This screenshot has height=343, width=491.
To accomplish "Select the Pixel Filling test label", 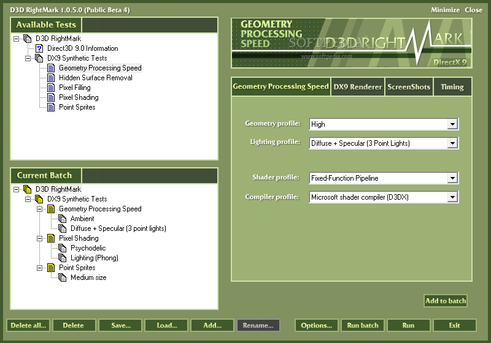I will pyautogui.click(x=75, y=88).
